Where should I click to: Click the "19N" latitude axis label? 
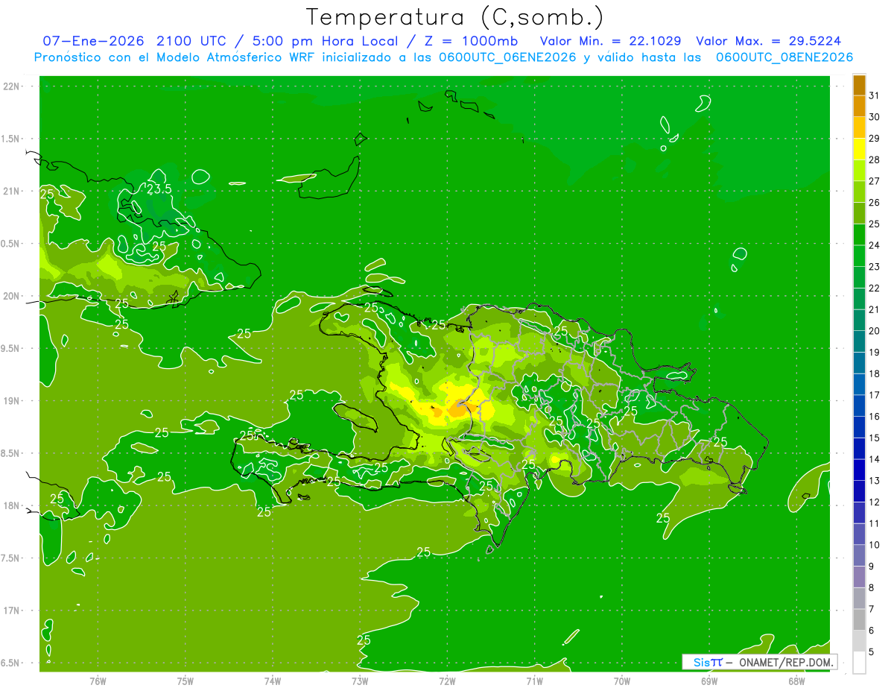point(12,401)
